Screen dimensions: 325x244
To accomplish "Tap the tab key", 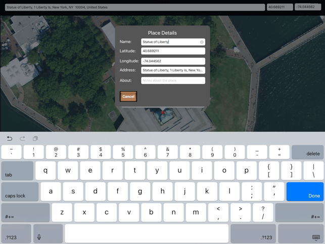I will click(x=17, y=171).
